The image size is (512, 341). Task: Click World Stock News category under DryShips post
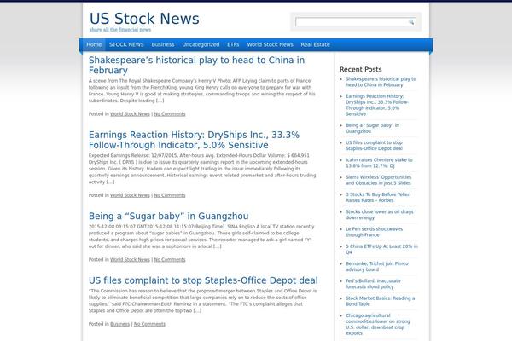[x=130, y=195]
